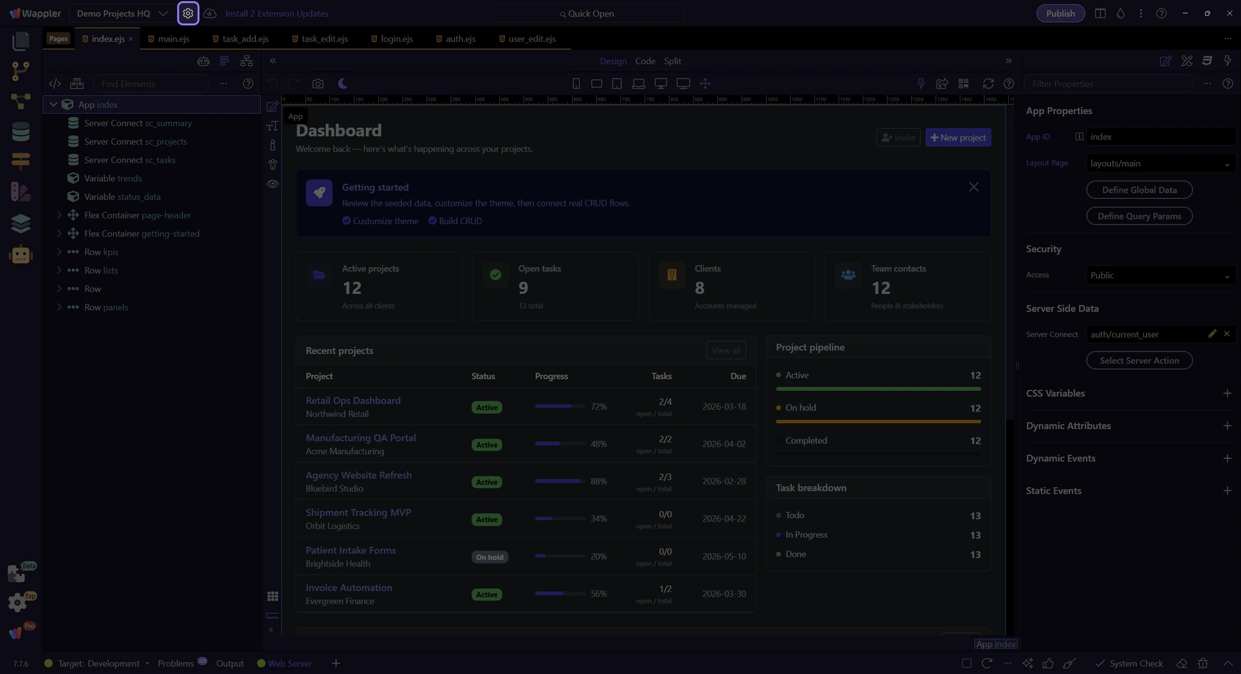
Task: Click the Define Global Data button
Action: coord(1139,190)
